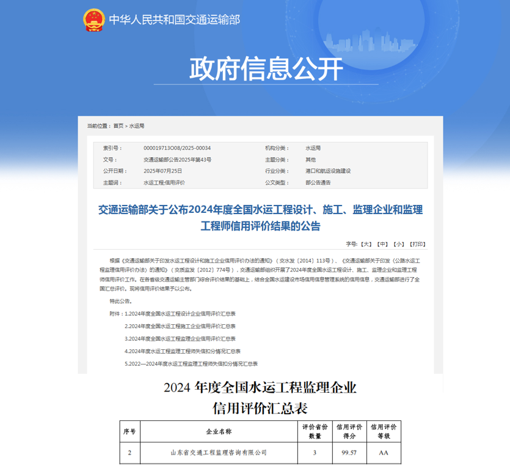Click the 【打印】 print icon link
Image resolution: width=510 pixels, height=468 pixels.
[x=418, y=243]
